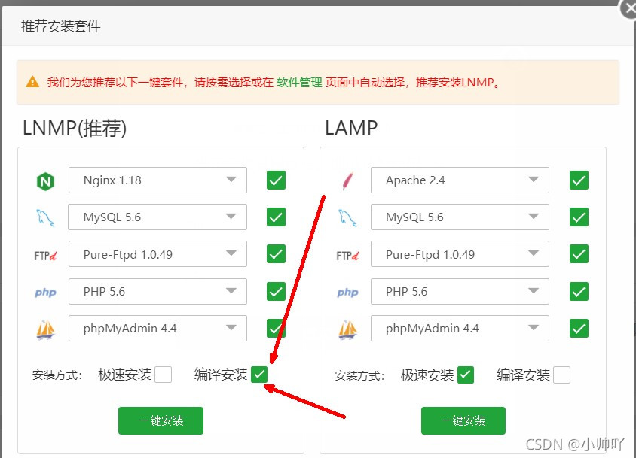
Task: Open the Apache 2.4 version dropdown
Action: [460, 180]
